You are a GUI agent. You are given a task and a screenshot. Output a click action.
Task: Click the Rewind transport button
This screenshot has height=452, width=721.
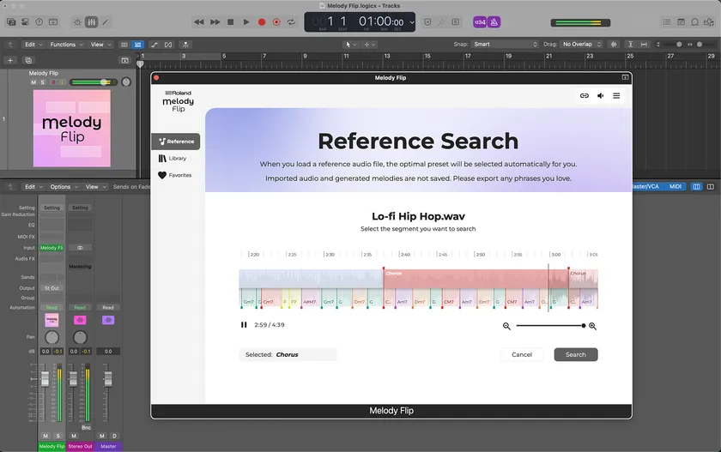click(x=198, y=22)
